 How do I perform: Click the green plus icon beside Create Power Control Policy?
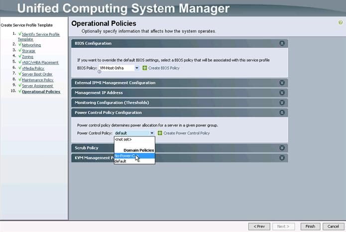coord(160,133)
